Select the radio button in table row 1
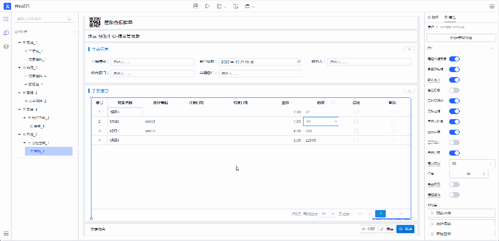Screen dimensions: 499x241 click(x=392, y=112)
